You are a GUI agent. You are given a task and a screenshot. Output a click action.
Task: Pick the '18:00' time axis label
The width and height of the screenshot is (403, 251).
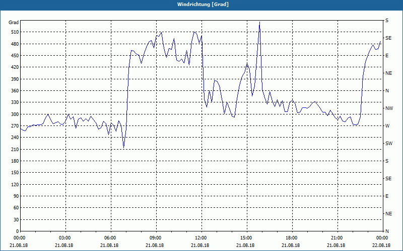click(x=292, y=238)
